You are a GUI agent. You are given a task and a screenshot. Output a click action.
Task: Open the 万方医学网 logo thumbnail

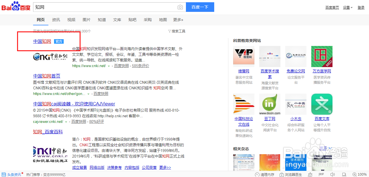tap(322, 56)
